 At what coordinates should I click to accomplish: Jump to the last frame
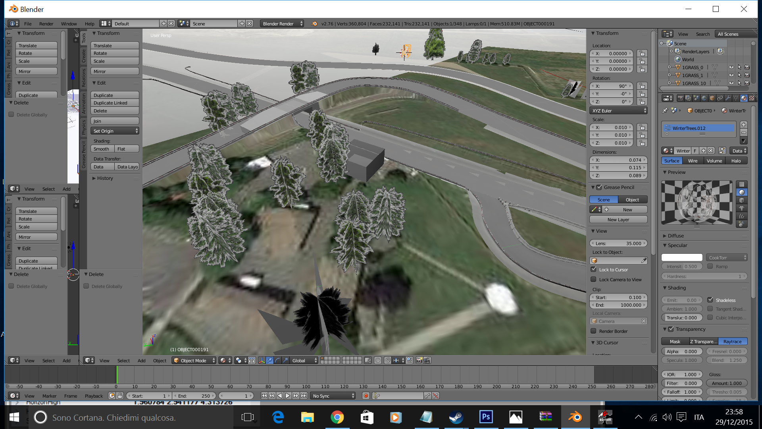tap(304, 396)
